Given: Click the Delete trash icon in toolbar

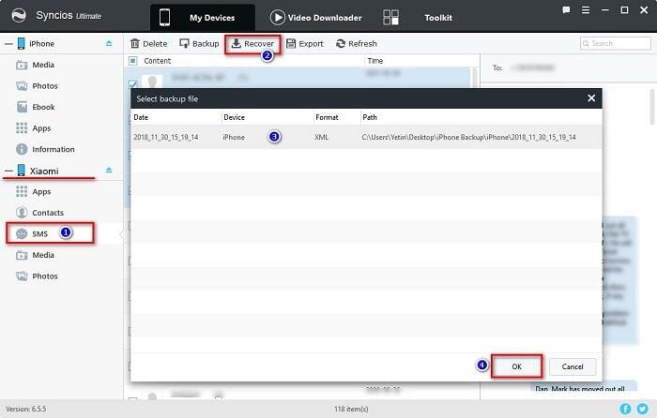Looking at the screenshot, I should (135, 44).
